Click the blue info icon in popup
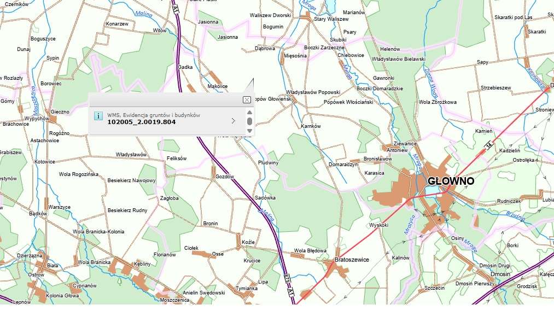 pyautogui.click(x=98, y=116)
